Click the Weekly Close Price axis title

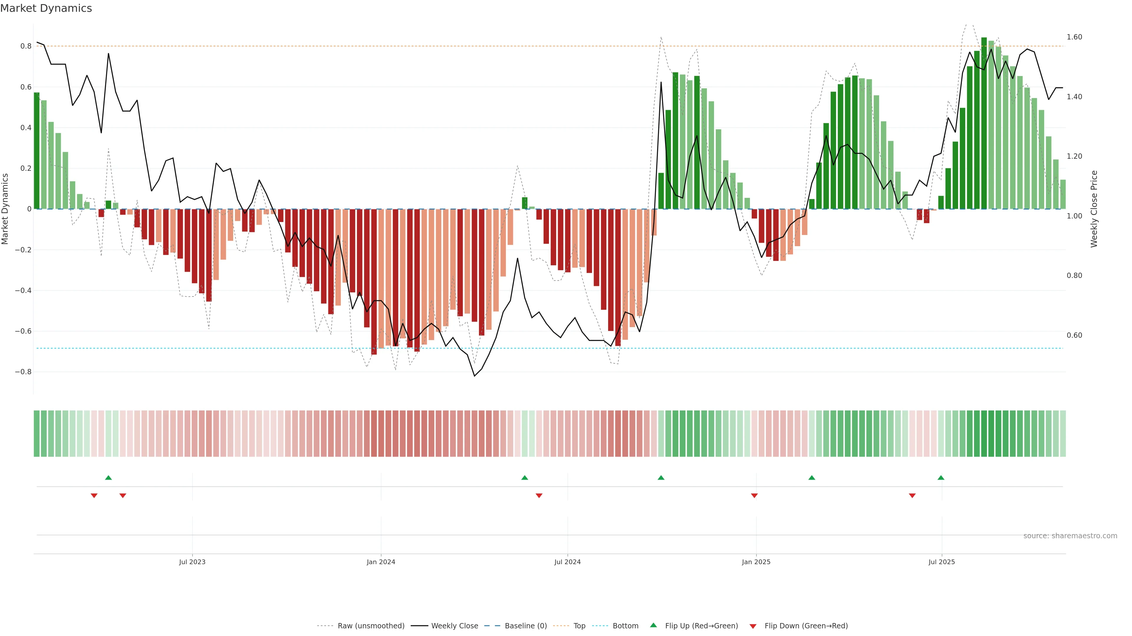tap(1094, 209)
